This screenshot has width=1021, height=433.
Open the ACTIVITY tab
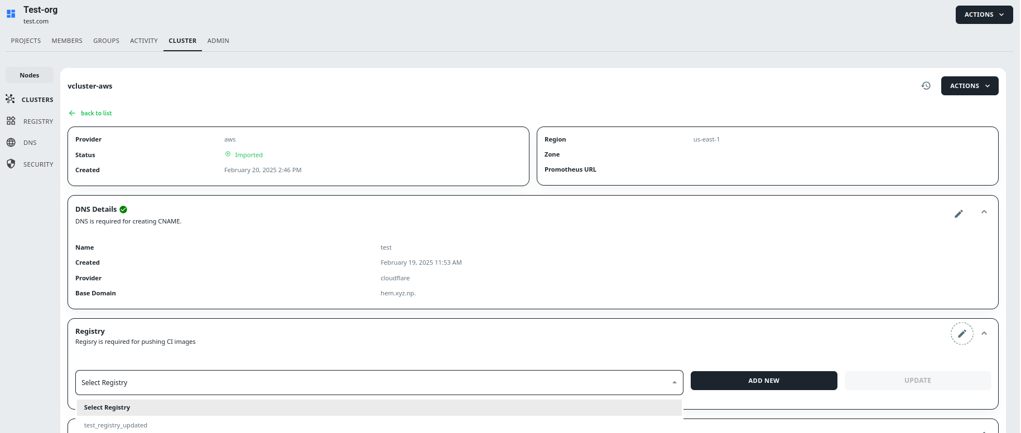click(x=144, y=41)
